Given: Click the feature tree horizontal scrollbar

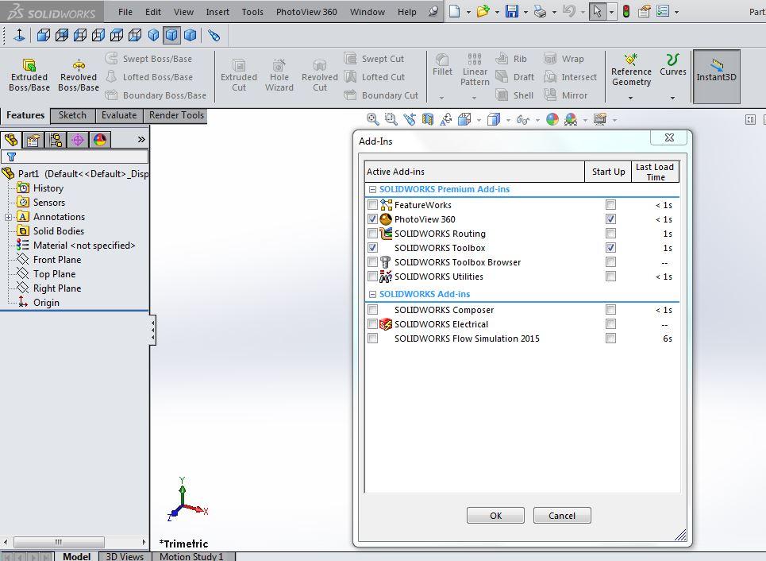Looking at the screenshot, I should click(59, 542).
